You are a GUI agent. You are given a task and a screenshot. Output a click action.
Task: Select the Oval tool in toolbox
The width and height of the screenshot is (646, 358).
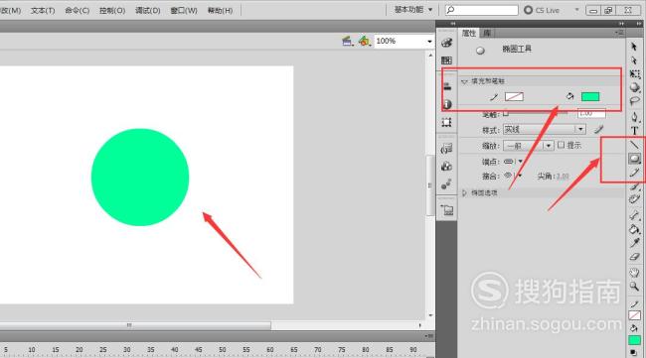tap(634, 159)
